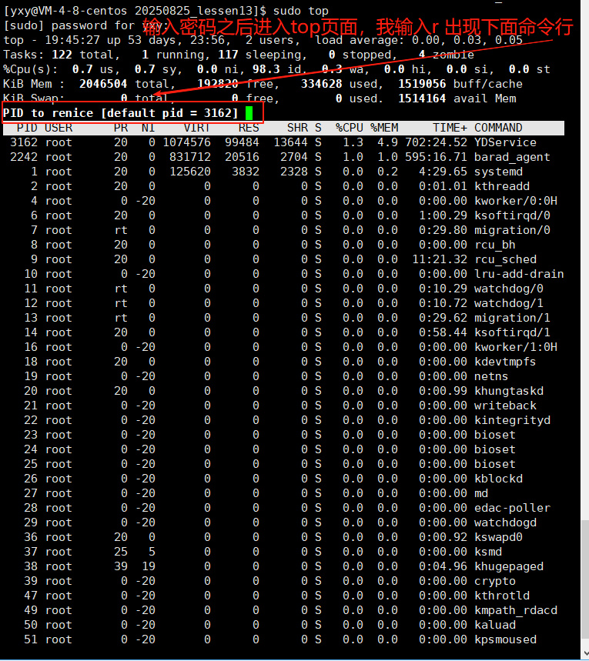The image size is (589, 661).
Task: Select the netns process name
Action: coord(491,376)
